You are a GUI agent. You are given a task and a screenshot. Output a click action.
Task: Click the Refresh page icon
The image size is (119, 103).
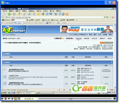(x=29, y=14)
